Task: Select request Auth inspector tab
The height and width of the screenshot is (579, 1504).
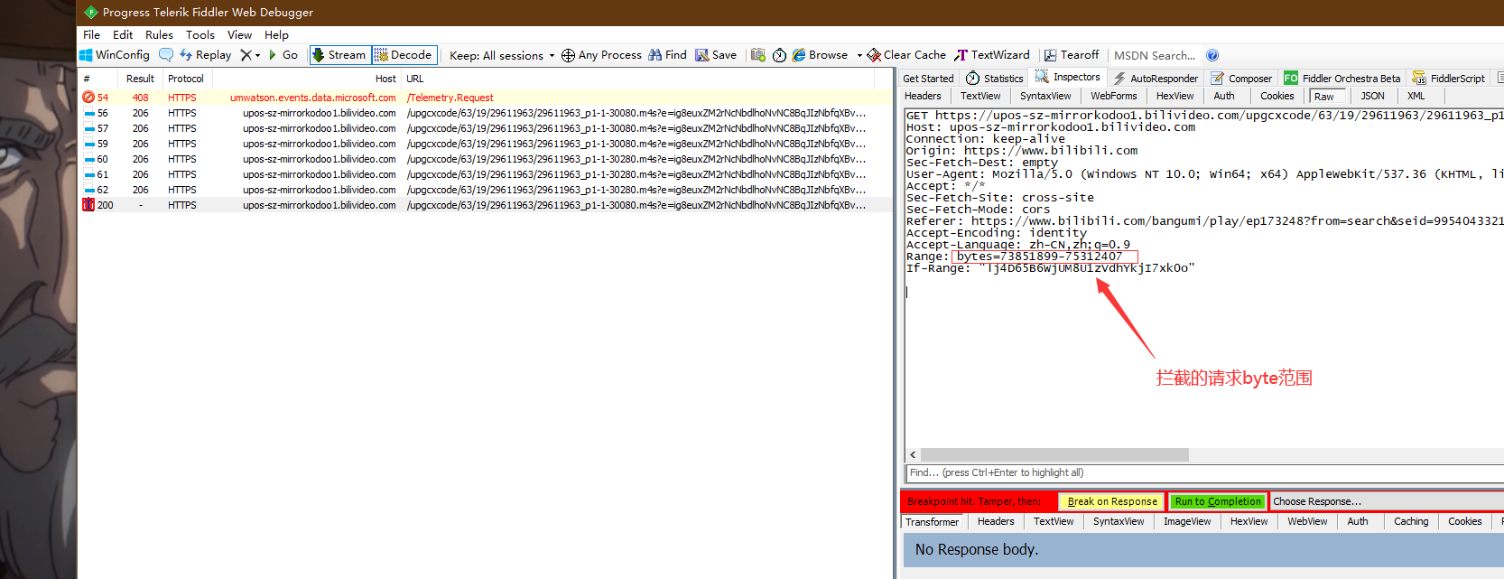Action: coord(1224,96)
